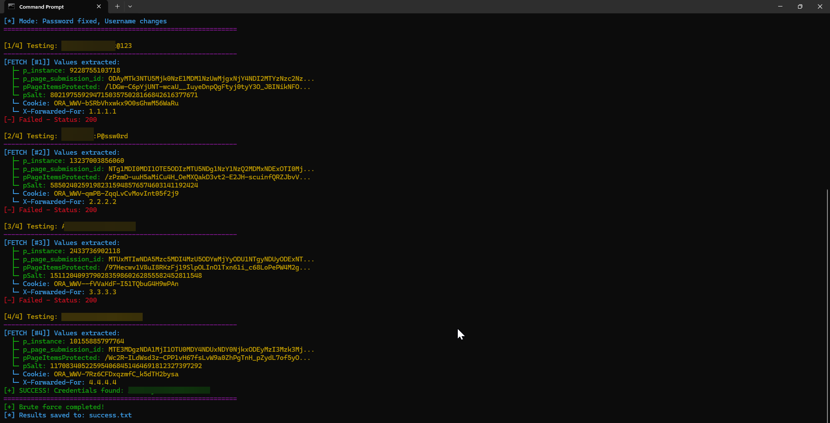830x423 pixels.
Task: Open the terminal profiles dropdown
Action: point(130,6)
